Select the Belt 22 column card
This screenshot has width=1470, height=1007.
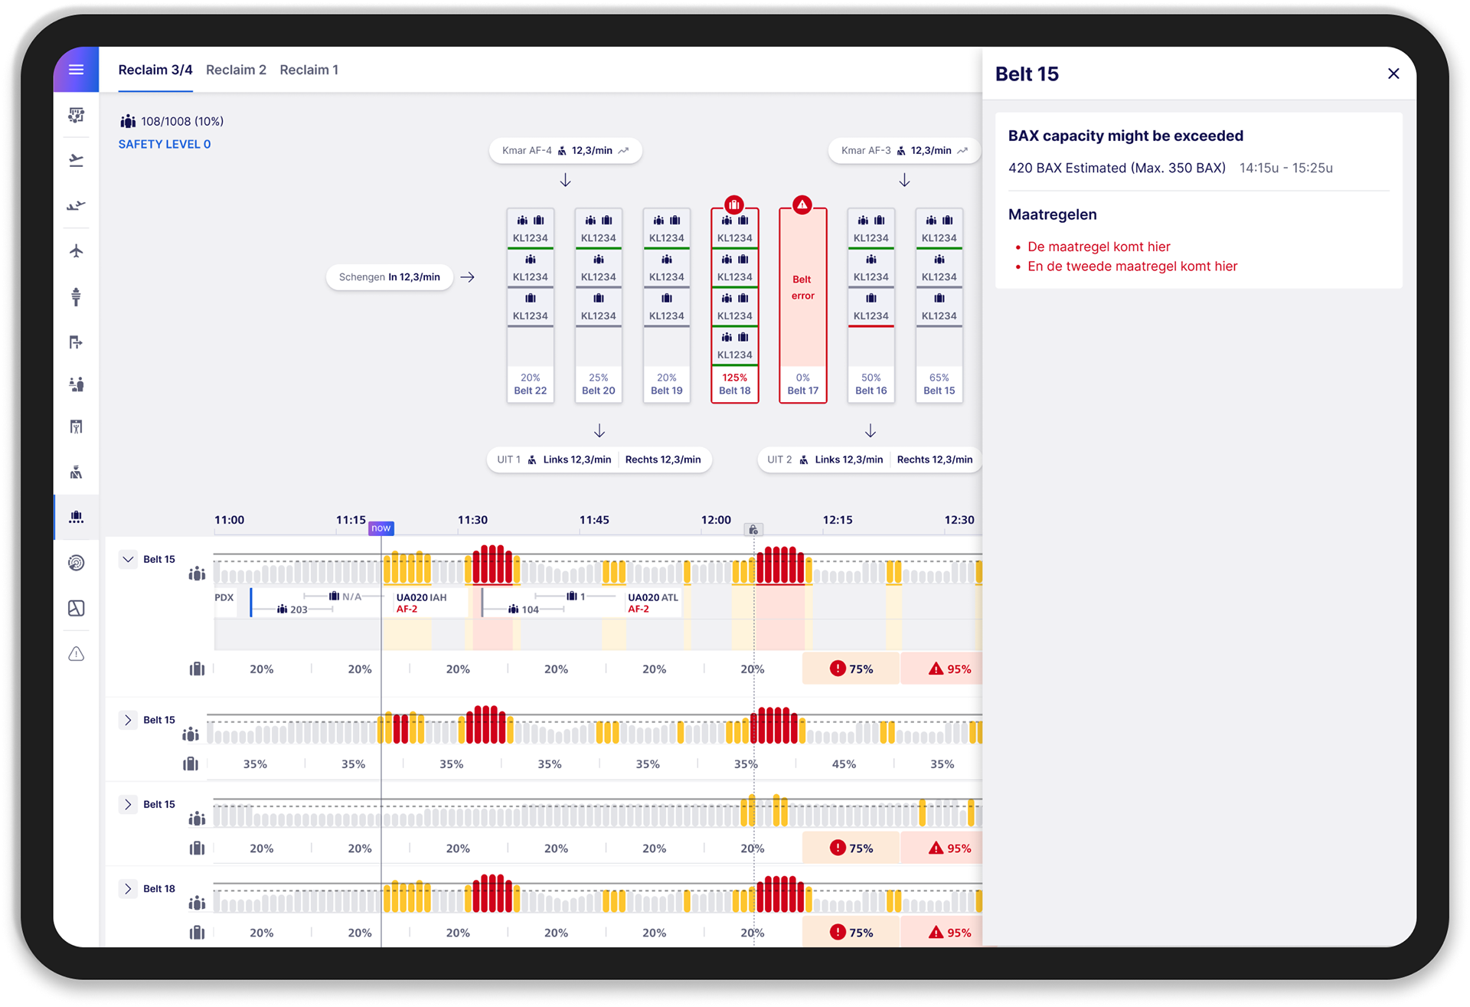click(530, 306)
